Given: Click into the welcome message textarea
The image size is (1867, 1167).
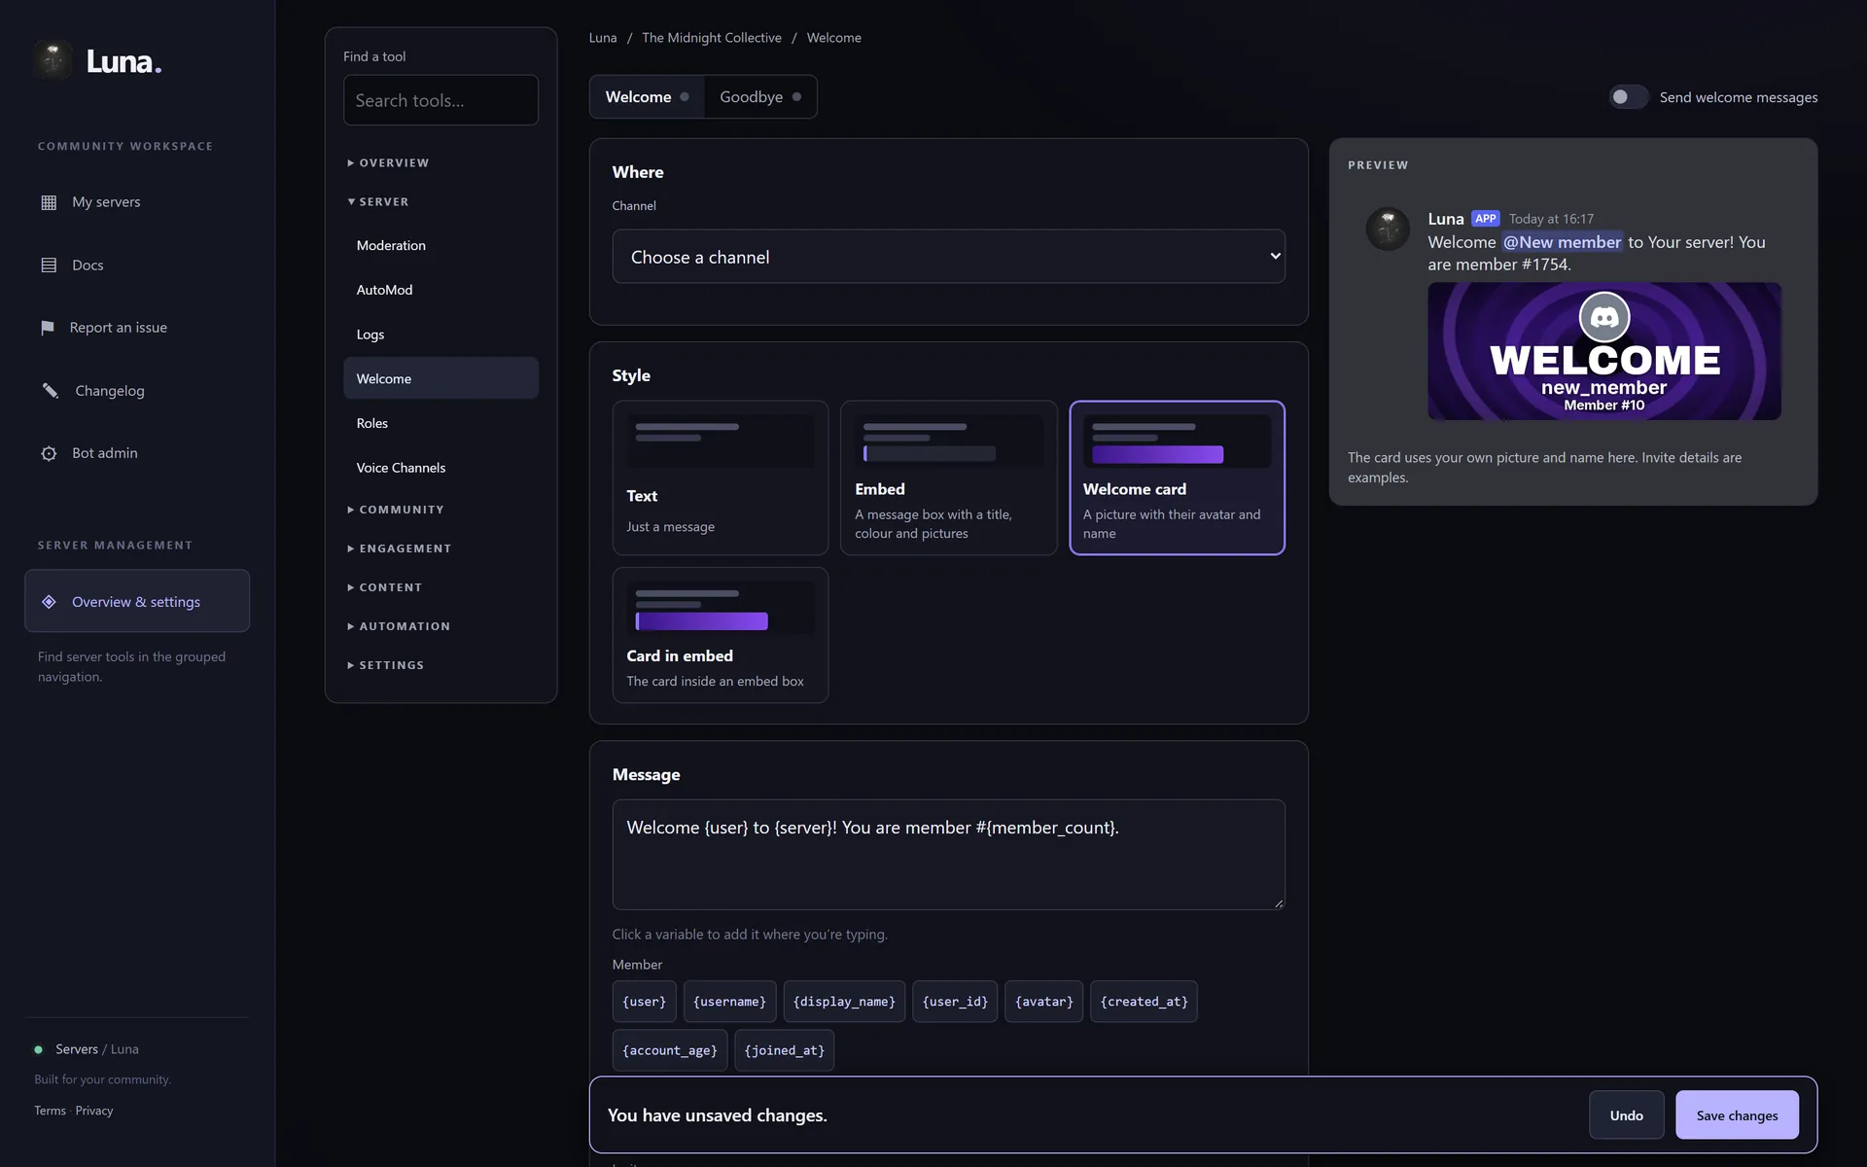Looking at the screenshot, I should [x=949, y=855].
